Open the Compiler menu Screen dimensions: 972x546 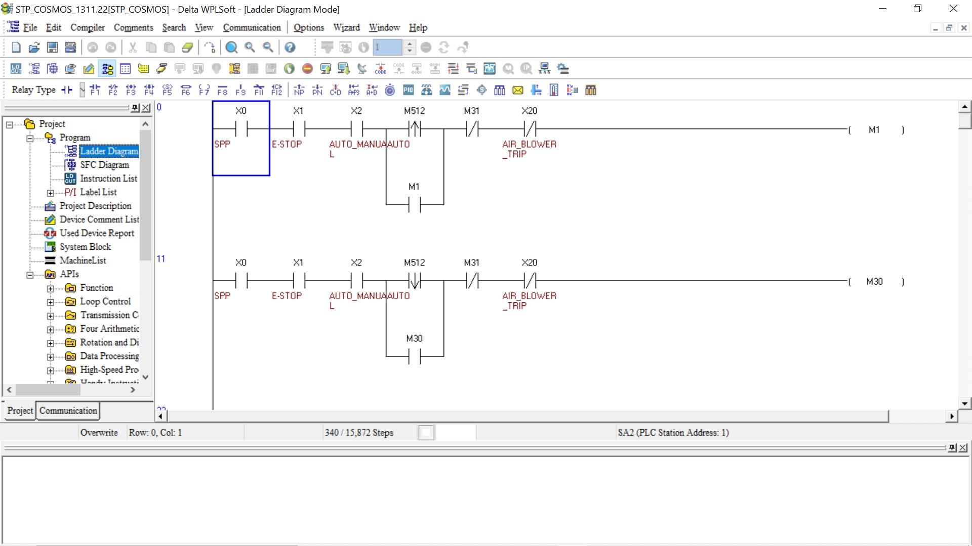coord(88,27)
